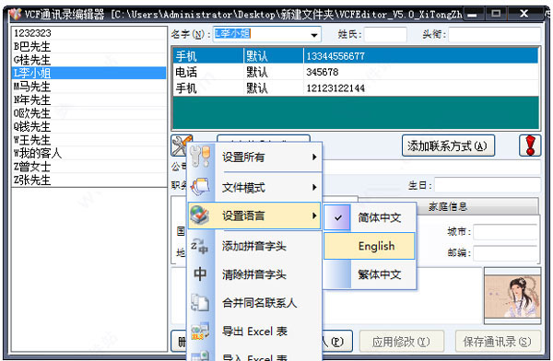Choose 合并同名联系人 from the menu

coord(260,303)
